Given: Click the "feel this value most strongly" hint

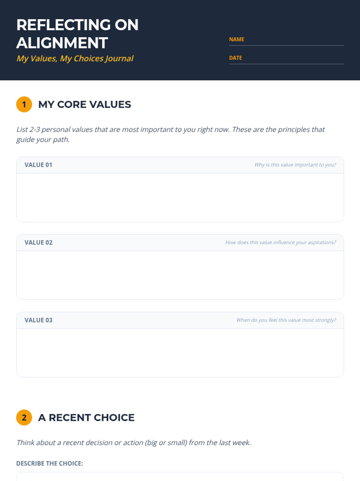Looking at the screenshot, I should (286, 320).
